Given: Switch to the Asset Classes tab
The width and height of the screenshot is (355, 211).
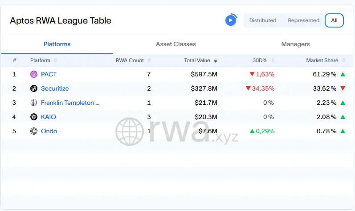Looking at the screenshot, I should tap(176, 44).
